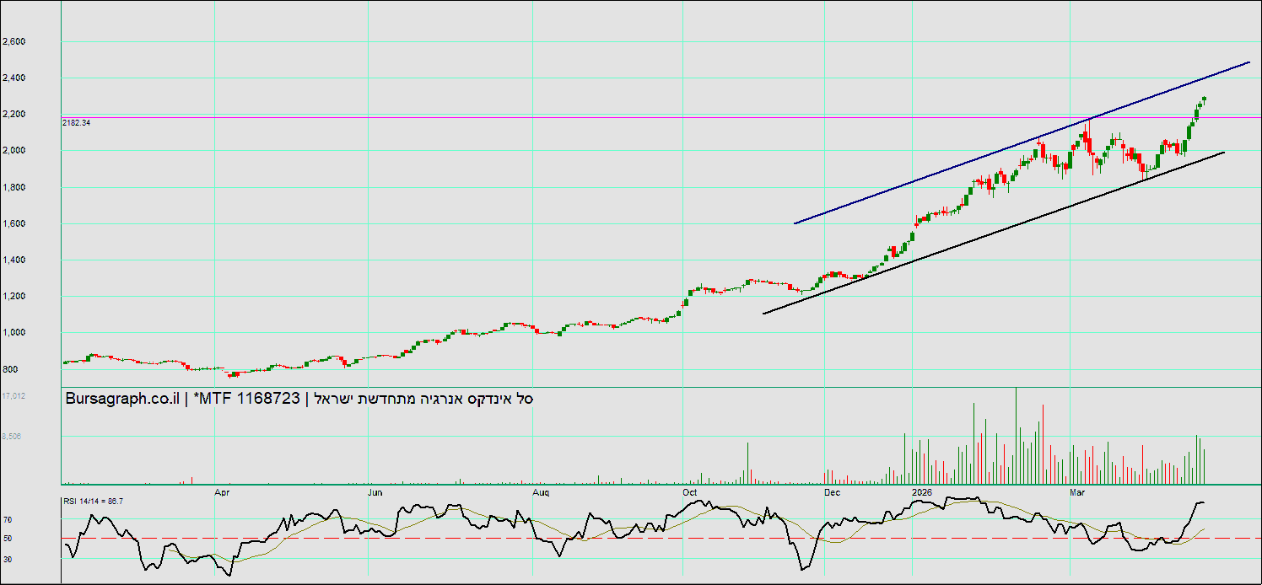Viewport: 1262px width, 585px height.
Task: Click the Oct date label on time axis
Action: [x=690, y=491]
